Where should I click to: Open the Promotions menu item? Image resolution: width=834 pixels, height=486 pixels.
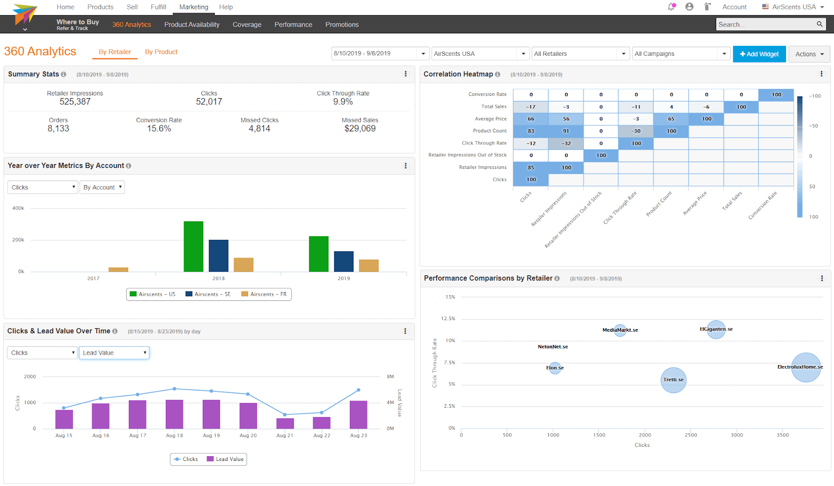pyautogui.click(x=342, y=25)
